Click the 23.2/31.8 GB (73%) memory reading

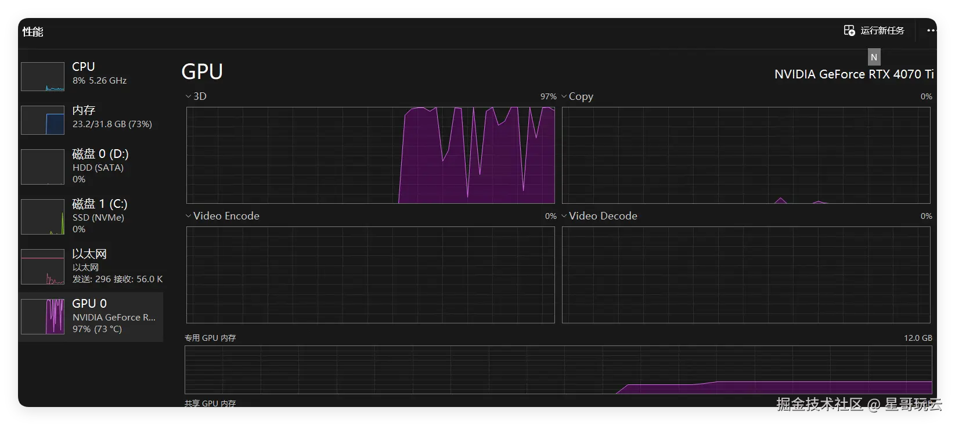click(x=112, y=124)
